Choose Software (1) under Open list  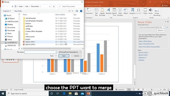click(x=142, y=58)
